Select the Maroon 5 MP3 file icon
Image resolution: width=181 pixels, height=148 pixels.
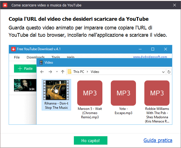(90, 93)
